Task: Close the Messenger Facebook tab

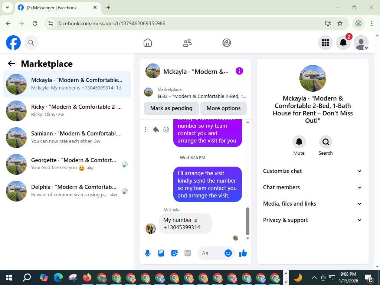Action: [x=95, y=7]
